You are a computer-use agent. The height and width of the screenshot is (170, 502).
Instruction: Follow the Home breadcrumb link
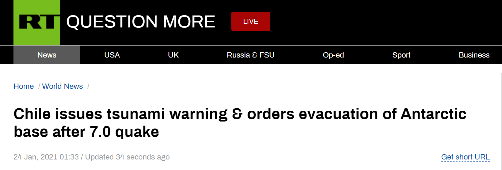coord(24,86)
